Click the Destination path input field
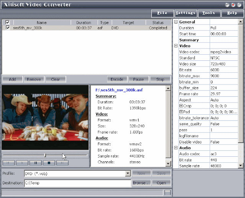This screenshot has height=198, width=245. (x=77, y=183)
